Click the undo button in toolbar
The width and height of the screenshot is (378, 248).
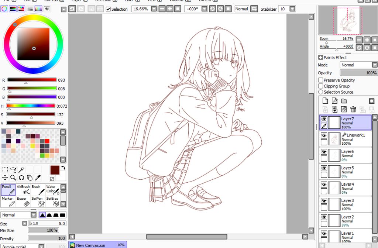pyautogui.click(x=72, y=9)
